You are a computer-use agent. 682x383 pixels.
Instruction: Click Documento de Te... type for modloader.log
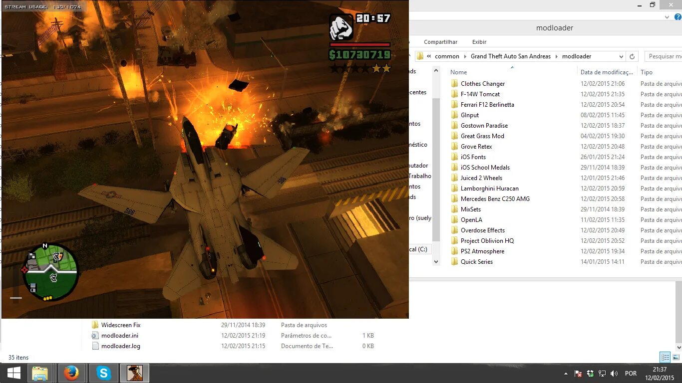(x=307, y=346)
